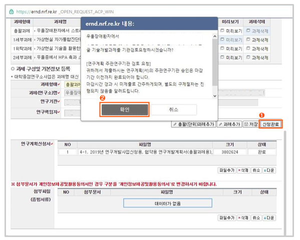Open 미리보기 for the 1세부과제 row
The image size is (300, 240).
coord(231,40)
